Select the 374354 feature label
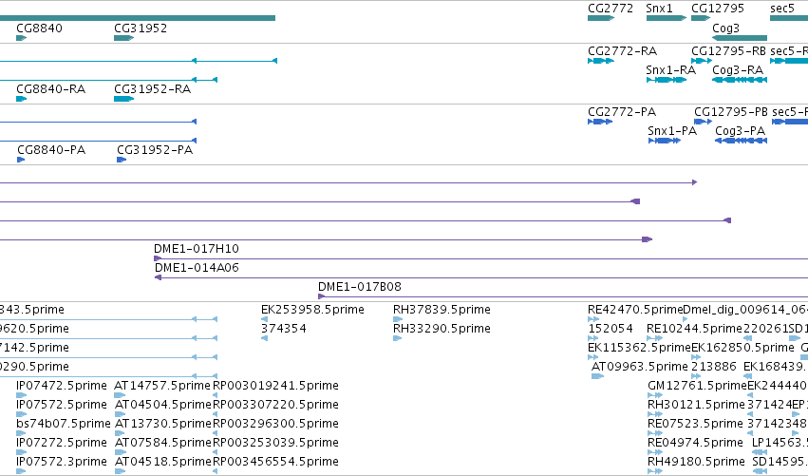 284,329
